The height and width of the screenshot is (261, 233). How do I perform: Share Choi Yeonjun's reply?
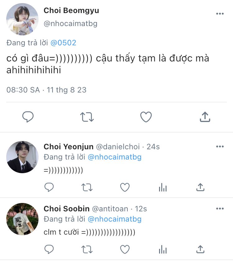[200, 187]
